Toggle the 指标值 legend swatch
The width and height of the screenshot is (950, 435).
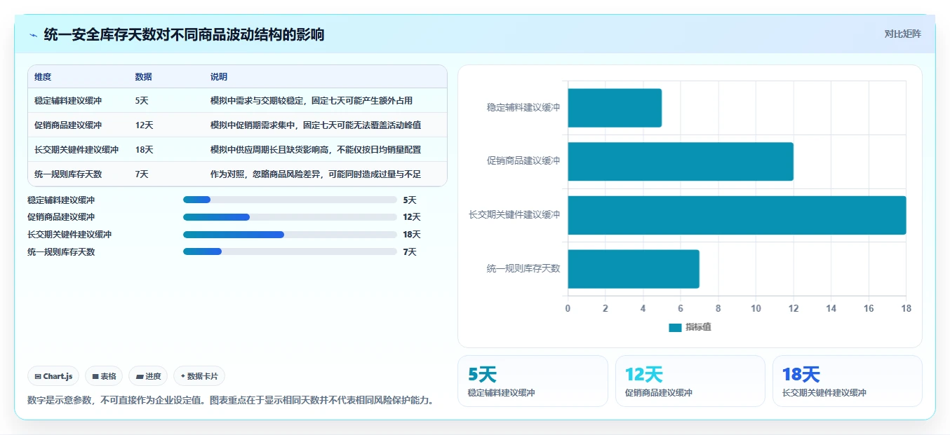[675, 327]
